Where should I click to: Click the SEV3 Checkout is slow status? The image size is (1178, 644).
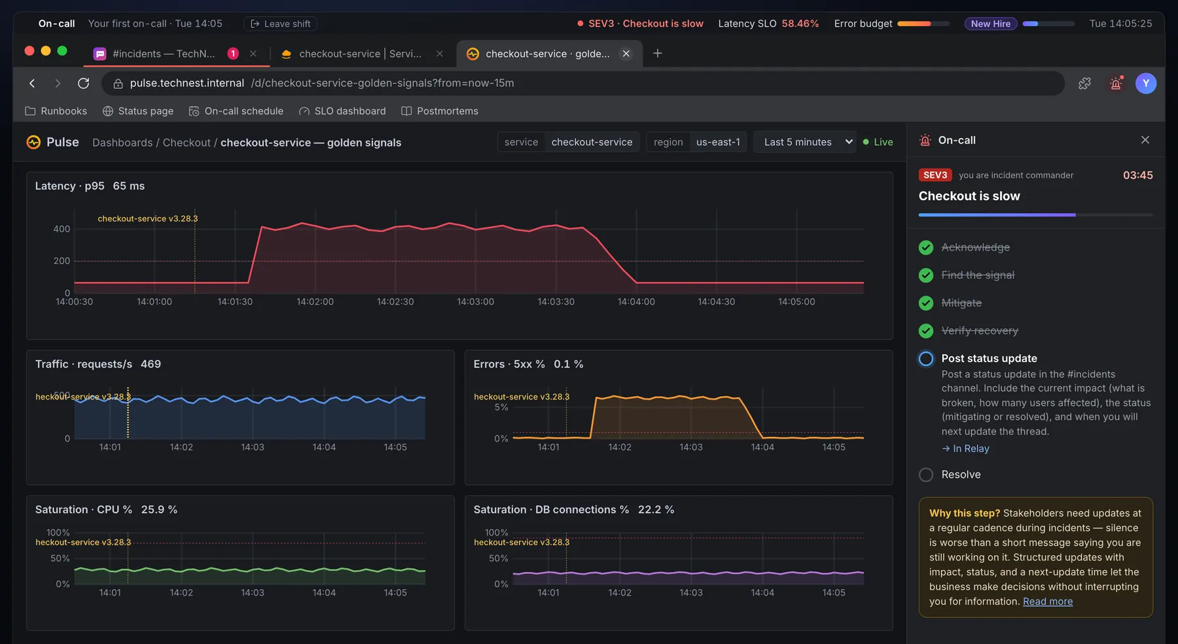click(x=640, y=24)
